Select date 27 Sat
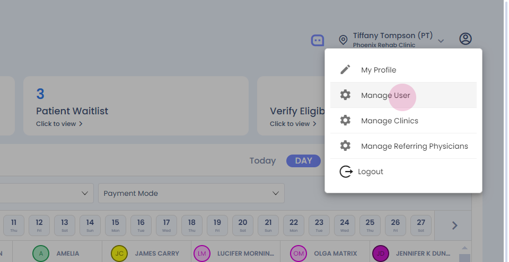 420,225
